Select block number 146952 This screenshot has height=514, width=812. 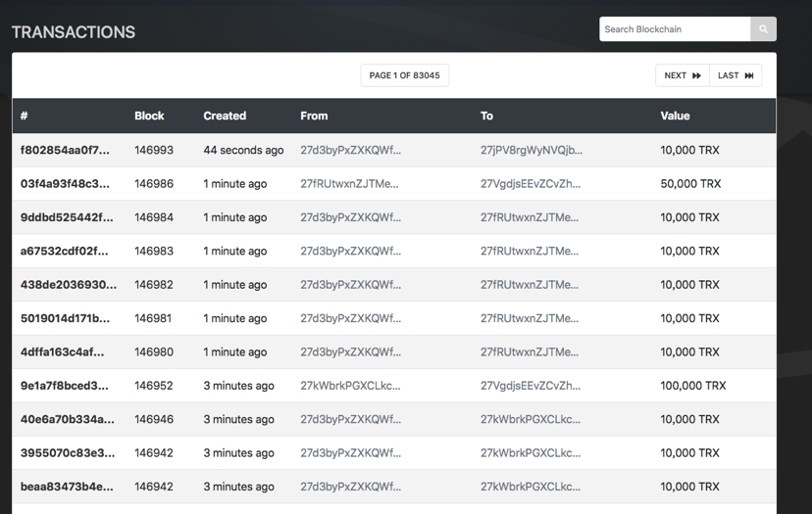tap(154, 385)
